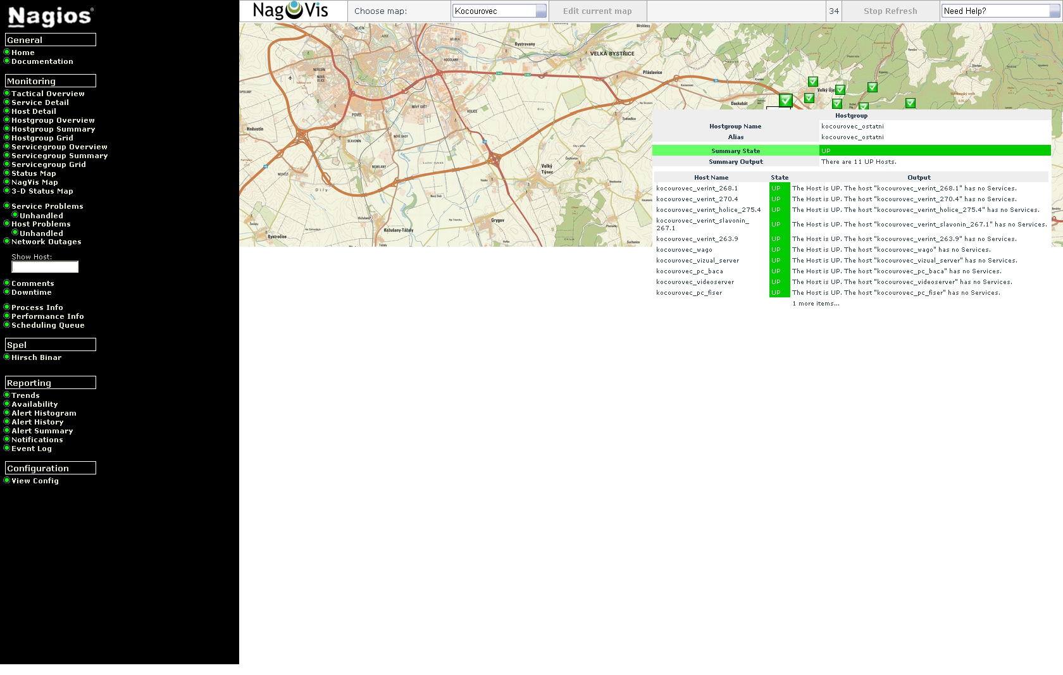Expand the Need Help? dropdown
The width and height of the screenshot is (1063, 675).
1000,11
